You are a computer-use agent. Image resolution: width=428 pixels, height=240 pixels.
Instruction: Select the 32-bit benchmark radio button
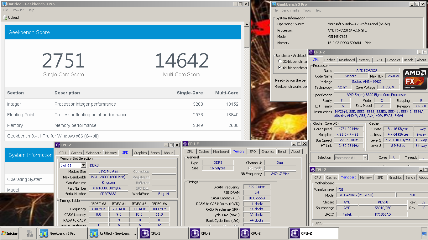(280, 62)
